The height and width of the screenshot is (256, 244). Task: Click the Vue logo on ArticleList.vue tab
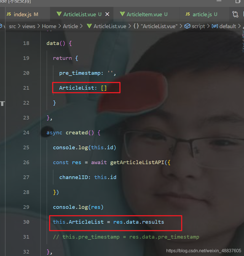coord(59,14)
